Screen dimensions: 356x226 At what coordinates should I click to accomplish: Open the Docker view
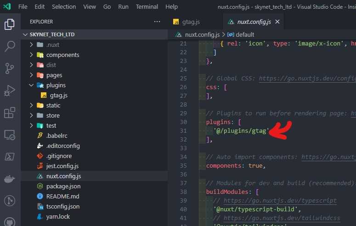click(x=9, y=179)
